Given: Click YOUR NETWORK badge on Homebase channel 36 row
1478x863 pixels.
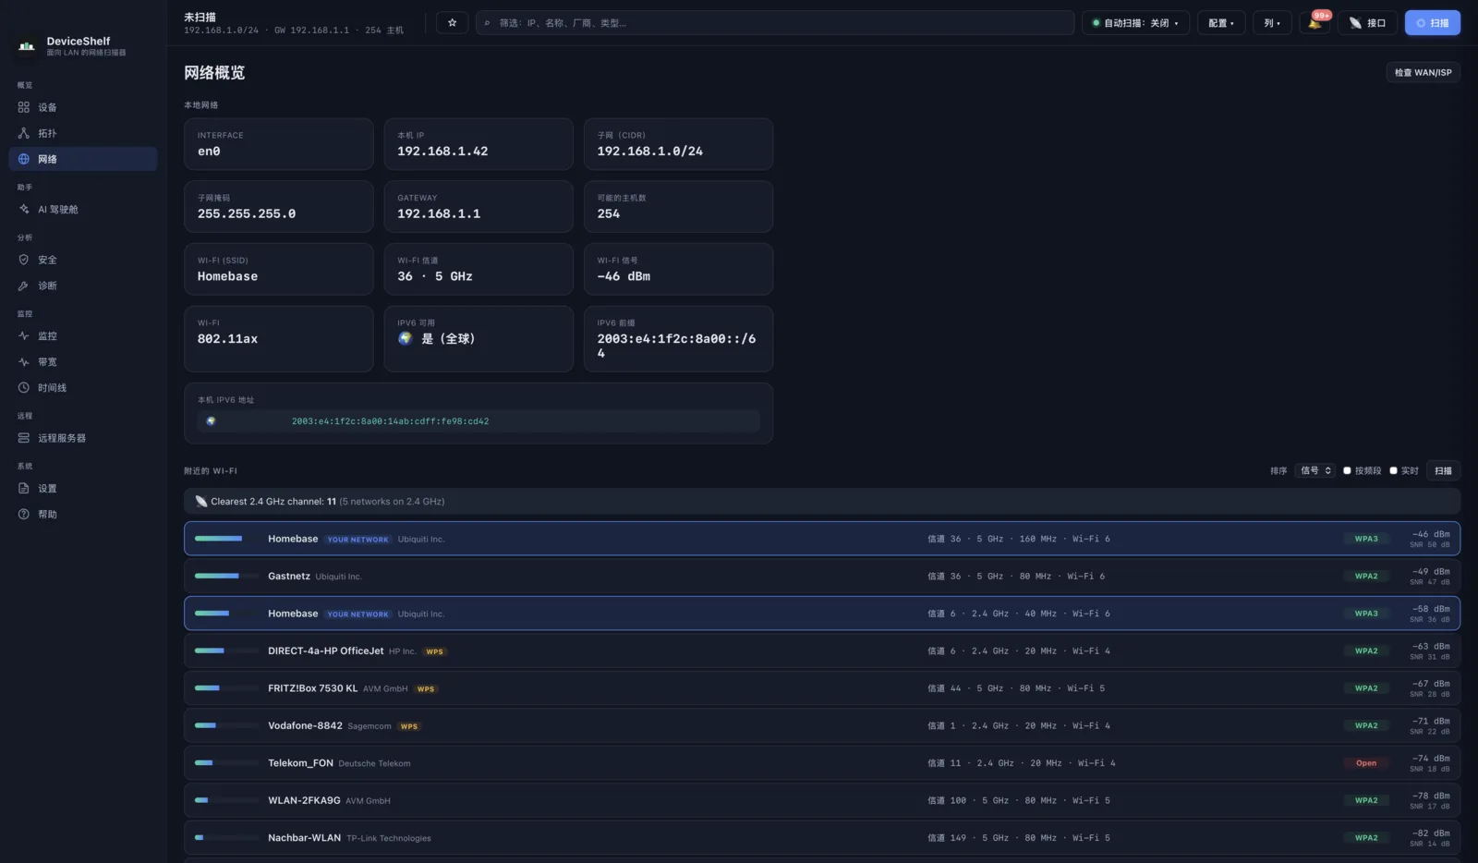Looking at the screenshot, I should click(357, 540).
